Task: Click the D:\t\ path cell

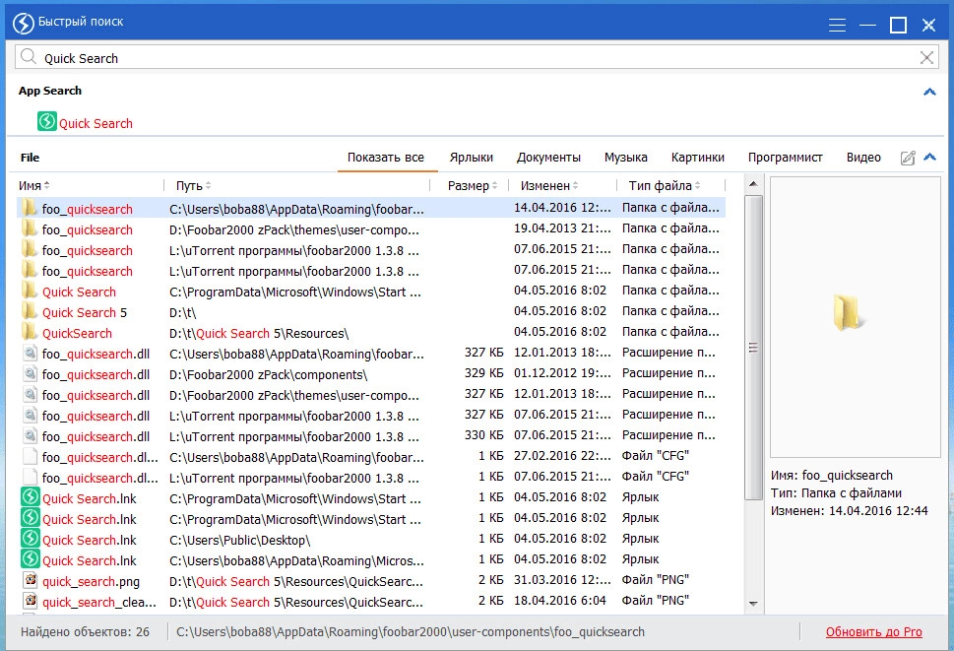Action: [182, 313]
